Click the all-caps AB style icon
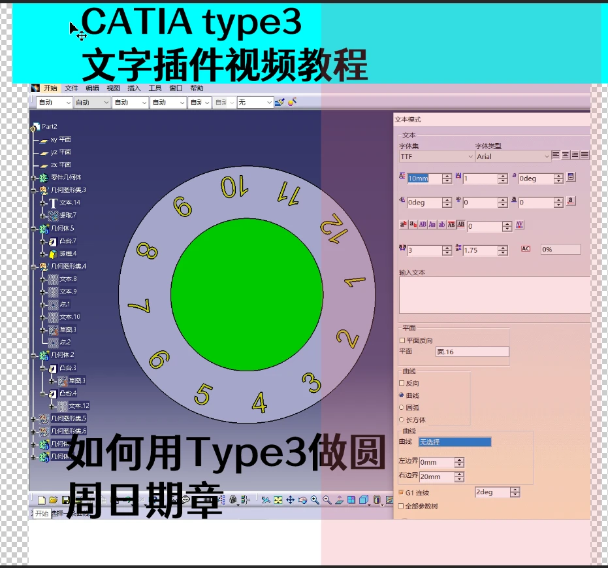Viewport: 608px width, 568px height. (x=423, y=224)
